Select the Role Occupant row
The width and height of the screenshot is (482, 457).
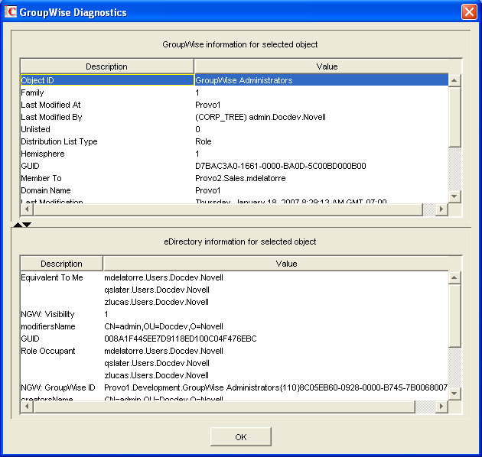pyautogui.click(x=234, y=351)
